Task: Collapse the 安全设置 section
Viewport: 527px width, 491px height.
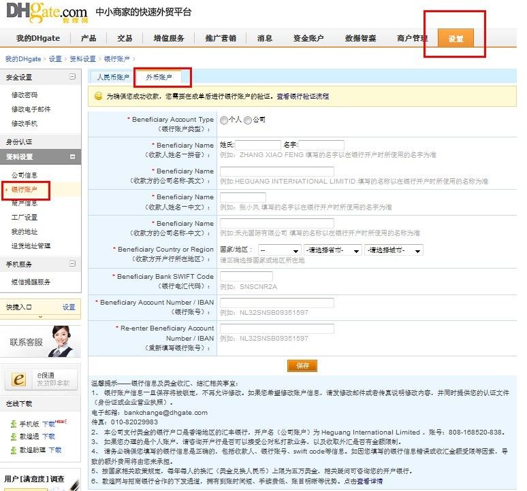Action: [x=72, y=77]
